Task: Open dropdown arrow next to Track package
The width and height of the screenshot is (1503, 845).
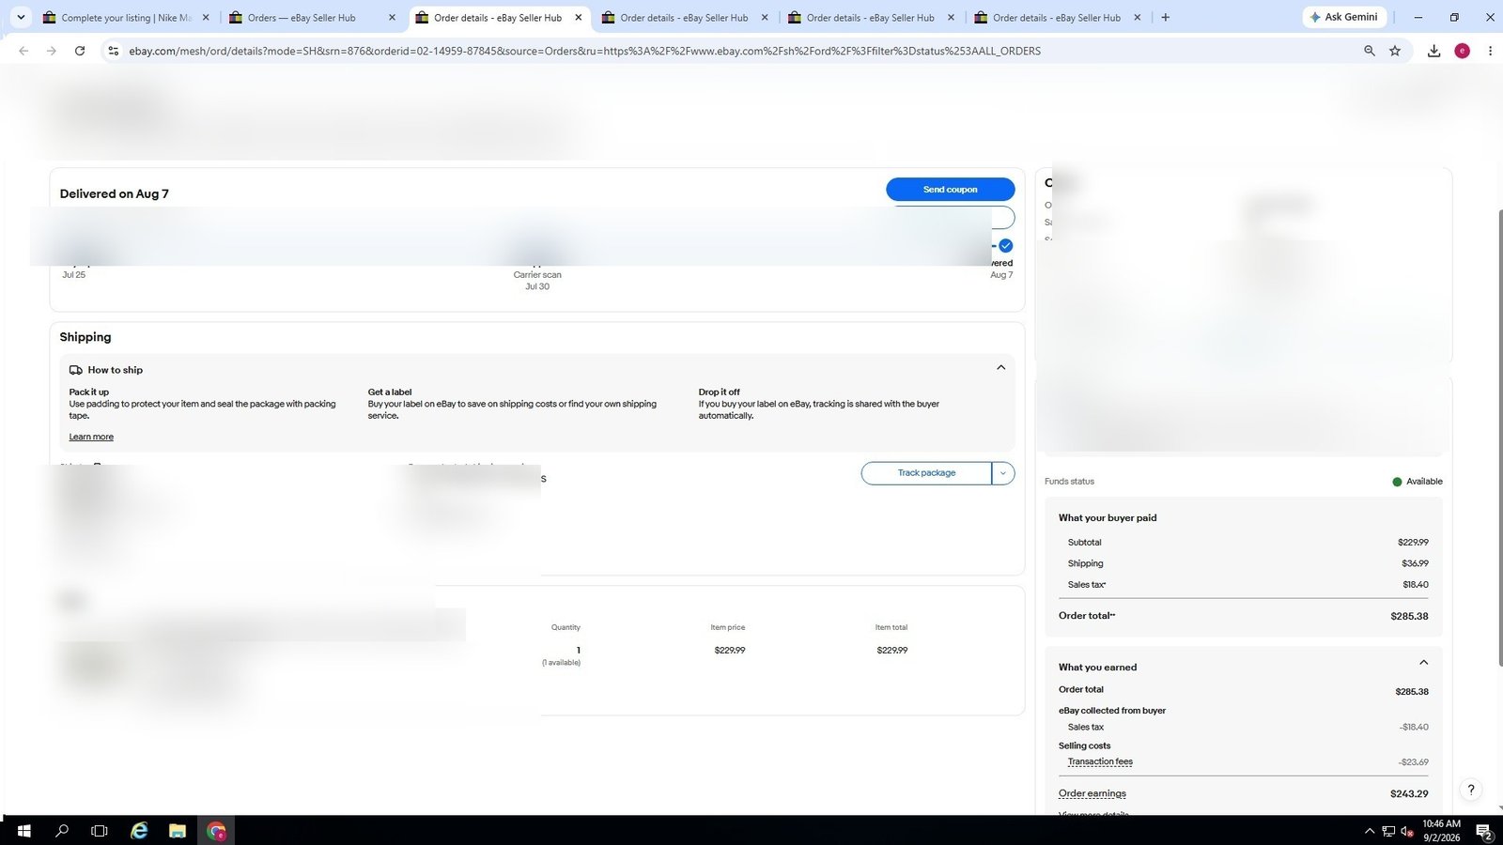Action: 1003,473
